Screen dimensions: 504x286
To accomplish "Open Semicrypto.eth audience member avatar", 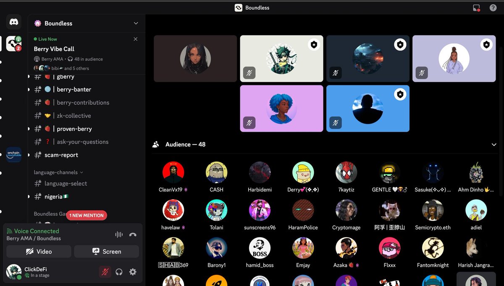I will click(x=433, y=210).
